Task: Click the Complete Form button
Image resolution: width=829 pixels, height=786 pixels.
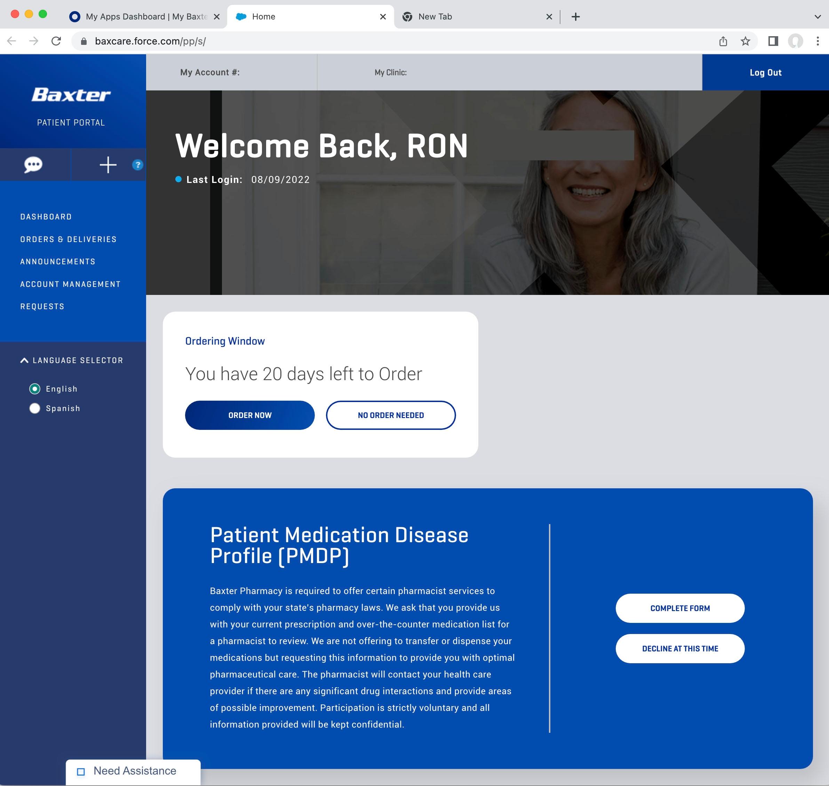Action: (680, 608)
